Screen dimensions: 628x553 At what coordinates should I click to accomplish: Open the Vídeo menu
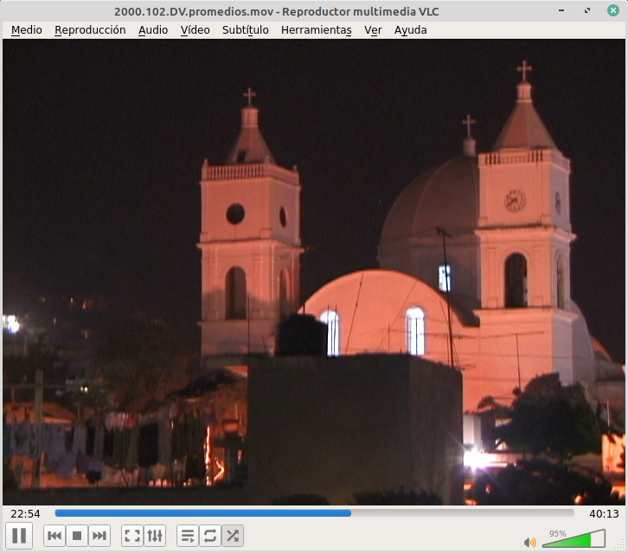tap(195, 30)
